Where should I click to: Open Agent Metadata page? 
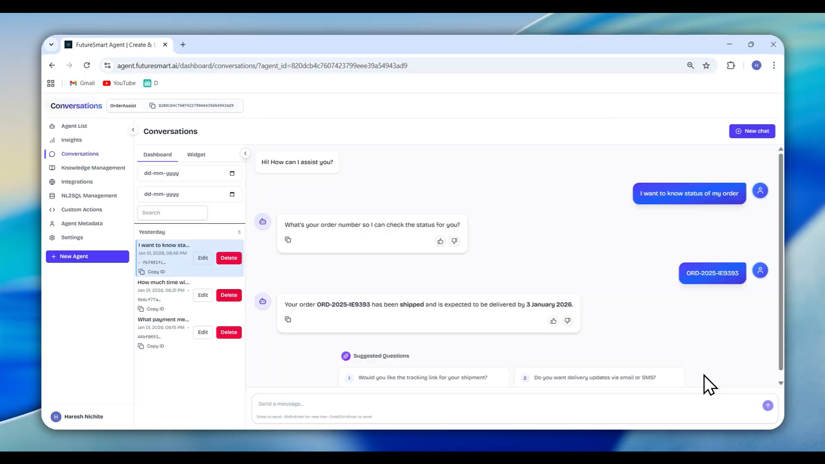(82, 224)
